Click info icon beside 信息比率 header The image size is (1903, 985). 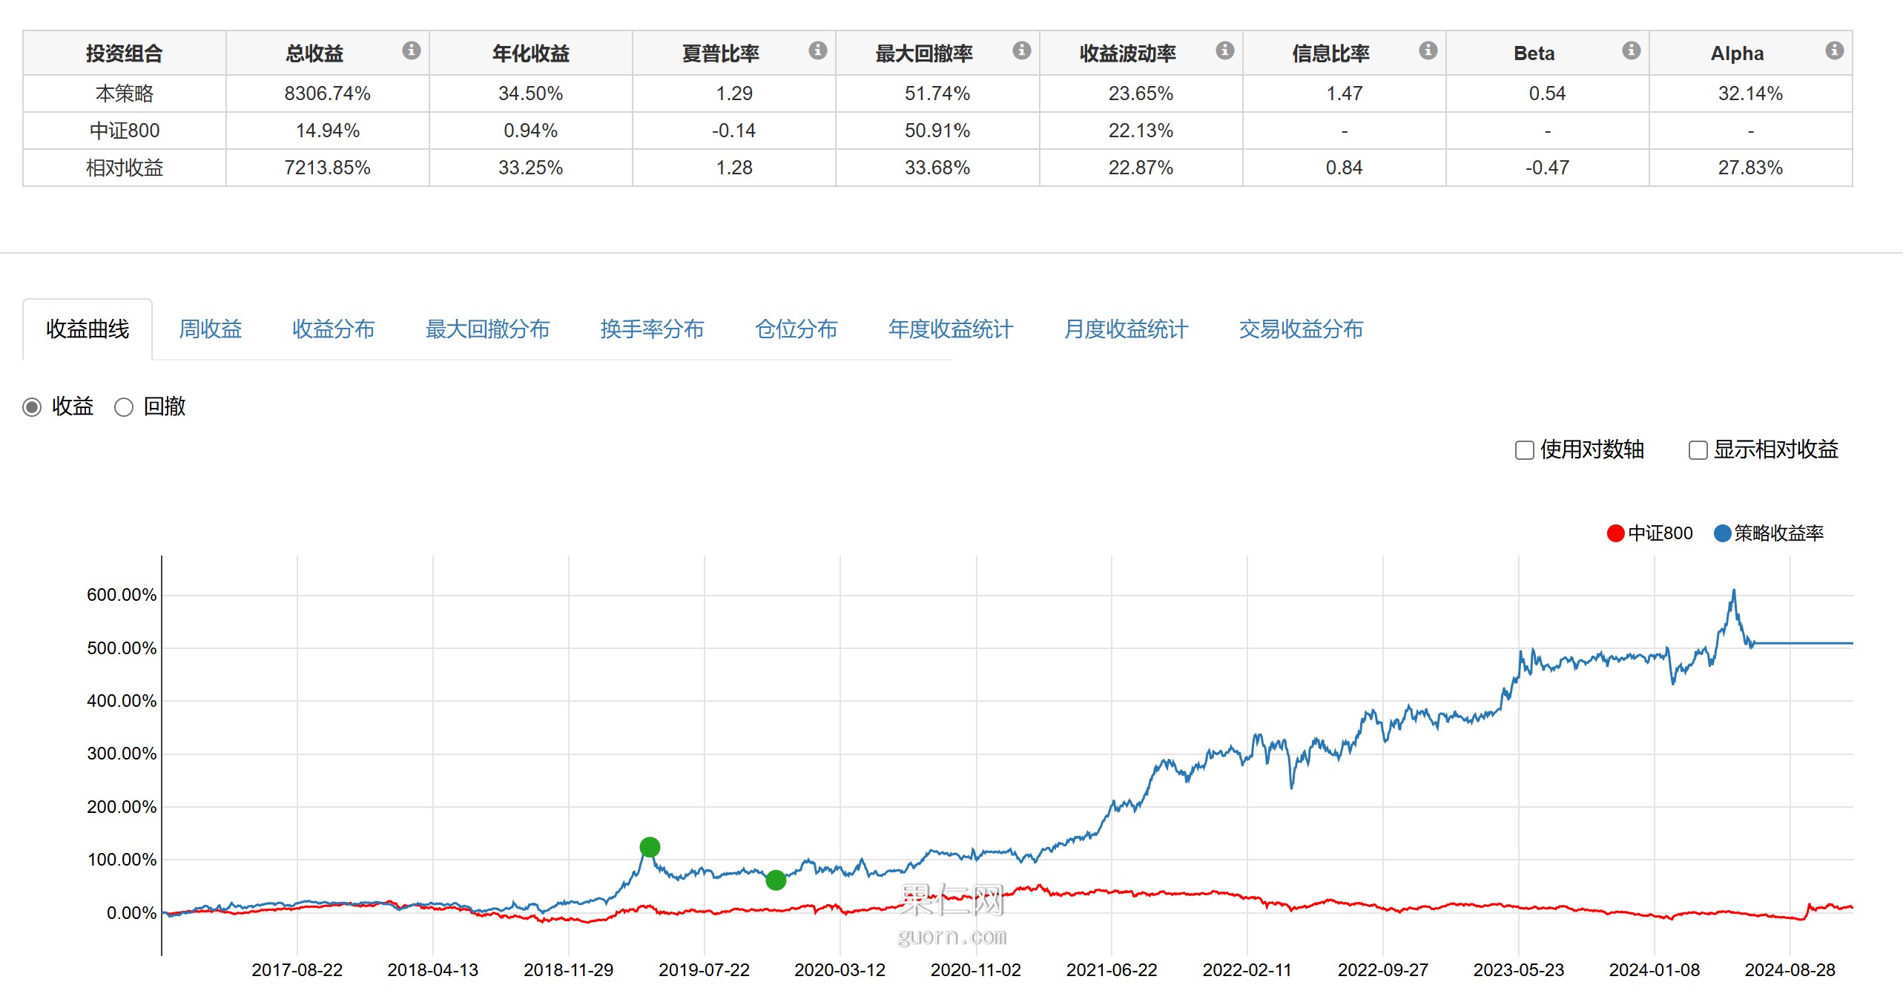(x=1428, y=50)
